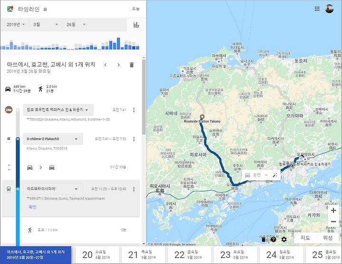Open help with the question mark icon
342x264 pixels.
(x=273, y=239)
